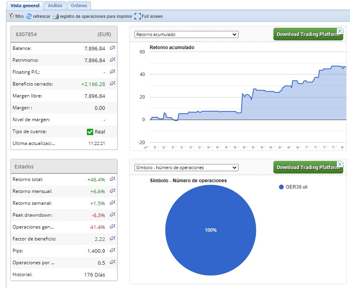Click the lower Download Trading Platform button
The width and height of the screenshot is (350, 288).
click(308, 167)
